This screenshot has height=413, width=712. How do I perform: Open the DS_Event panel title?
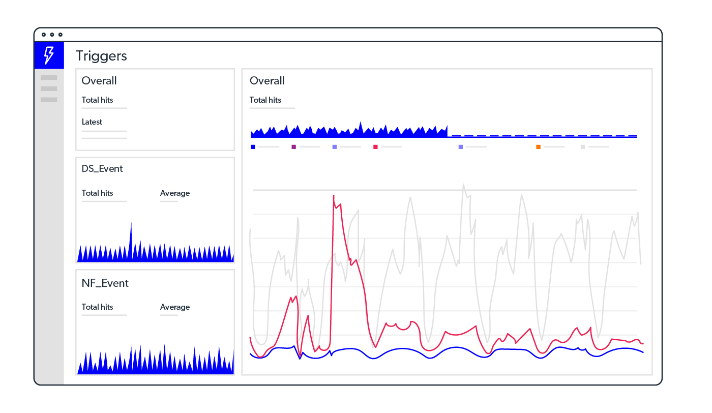[x=102, y=169]
